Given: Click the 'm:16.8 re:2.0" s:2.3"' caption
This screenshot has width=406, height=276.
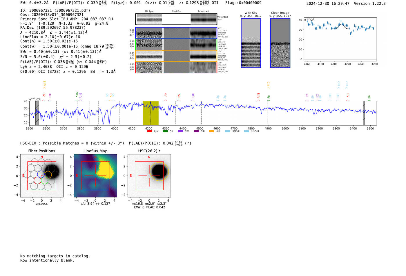Looking at the screenshot, I should coord(149,204).
